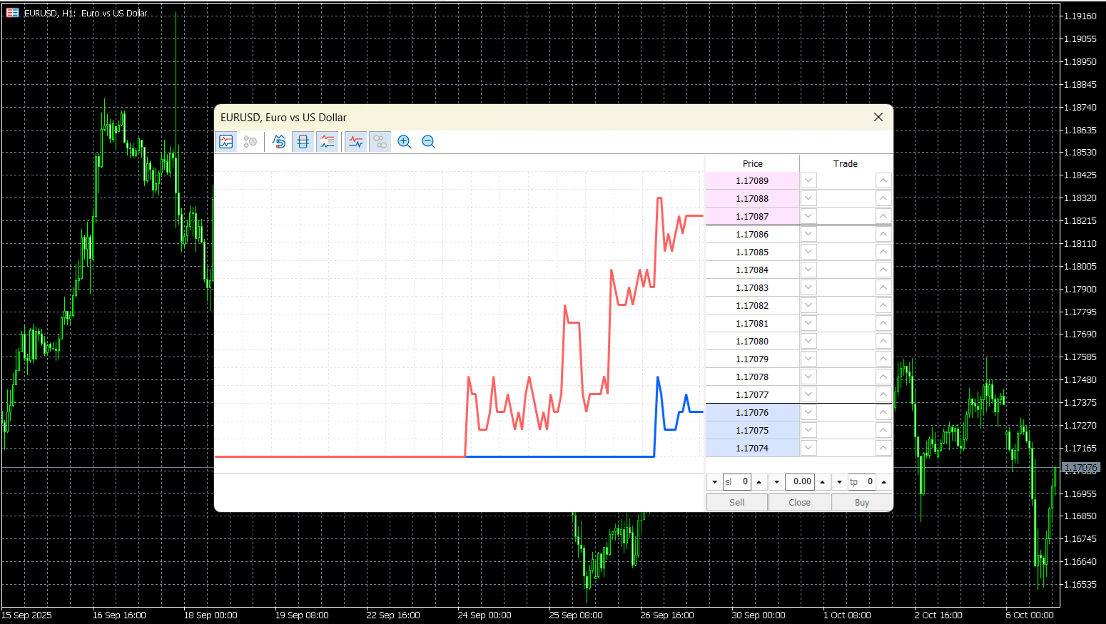Viewport: 1106px width, 624px height.
Task: Click down chevron in the 1.17082 row
Action: pos(808,305)
